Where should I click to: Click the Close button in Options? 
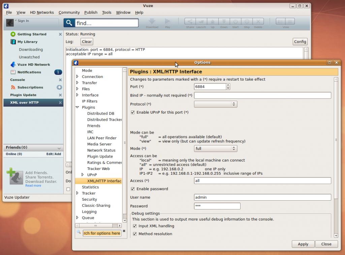326,244
